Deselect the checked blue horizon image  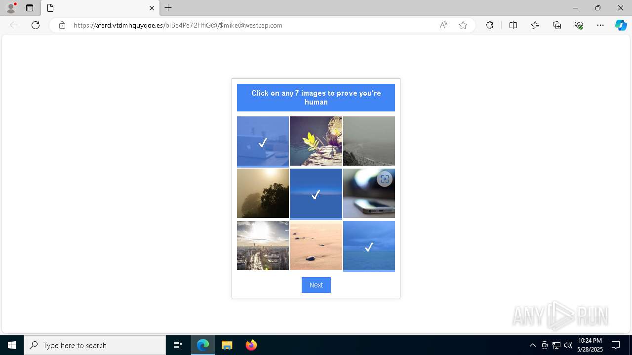[316, 194]
